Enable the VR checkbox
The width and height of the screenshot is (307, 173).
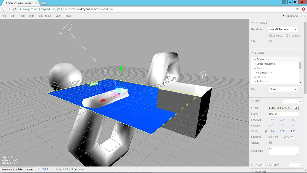coord(270,41)
